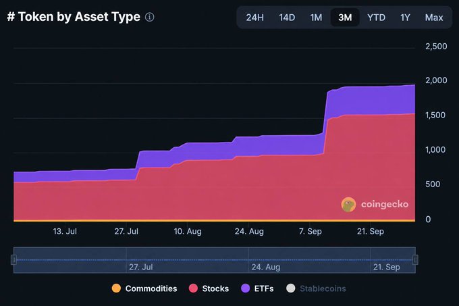Click the 2,500 y-axis value

[436, 46]
